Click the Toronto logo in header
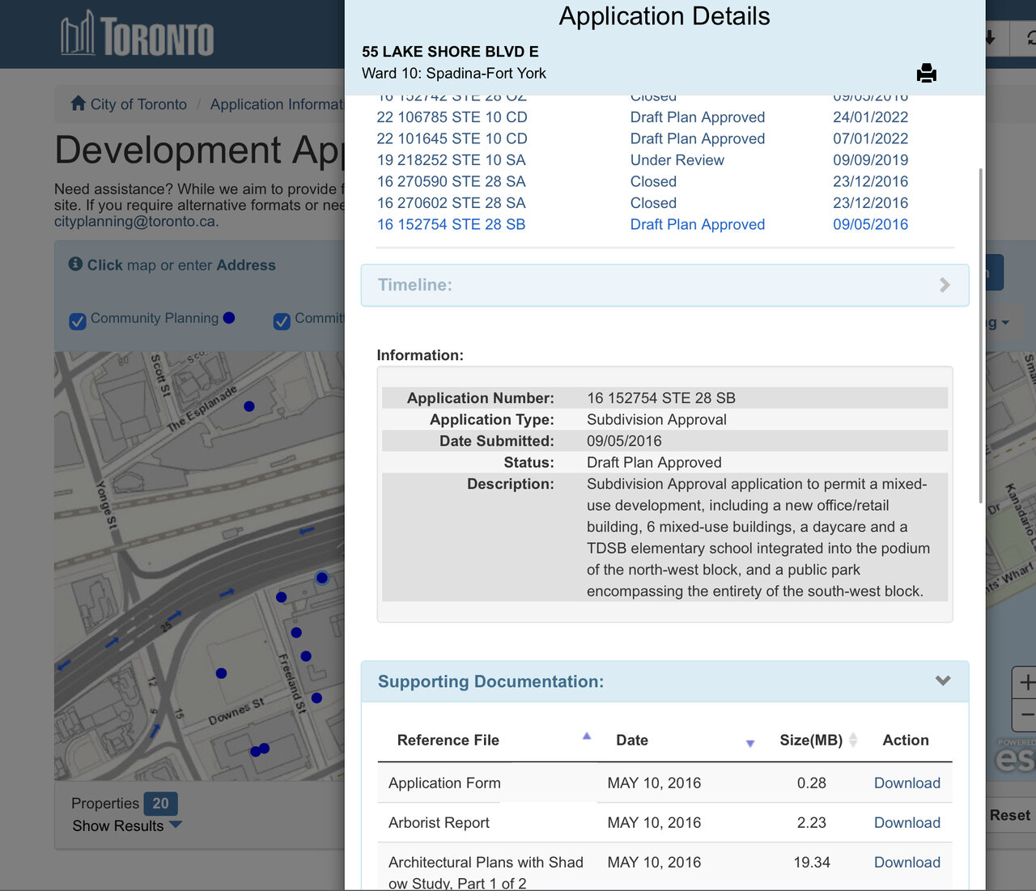The image size is (1036, 891). (138, 36)
